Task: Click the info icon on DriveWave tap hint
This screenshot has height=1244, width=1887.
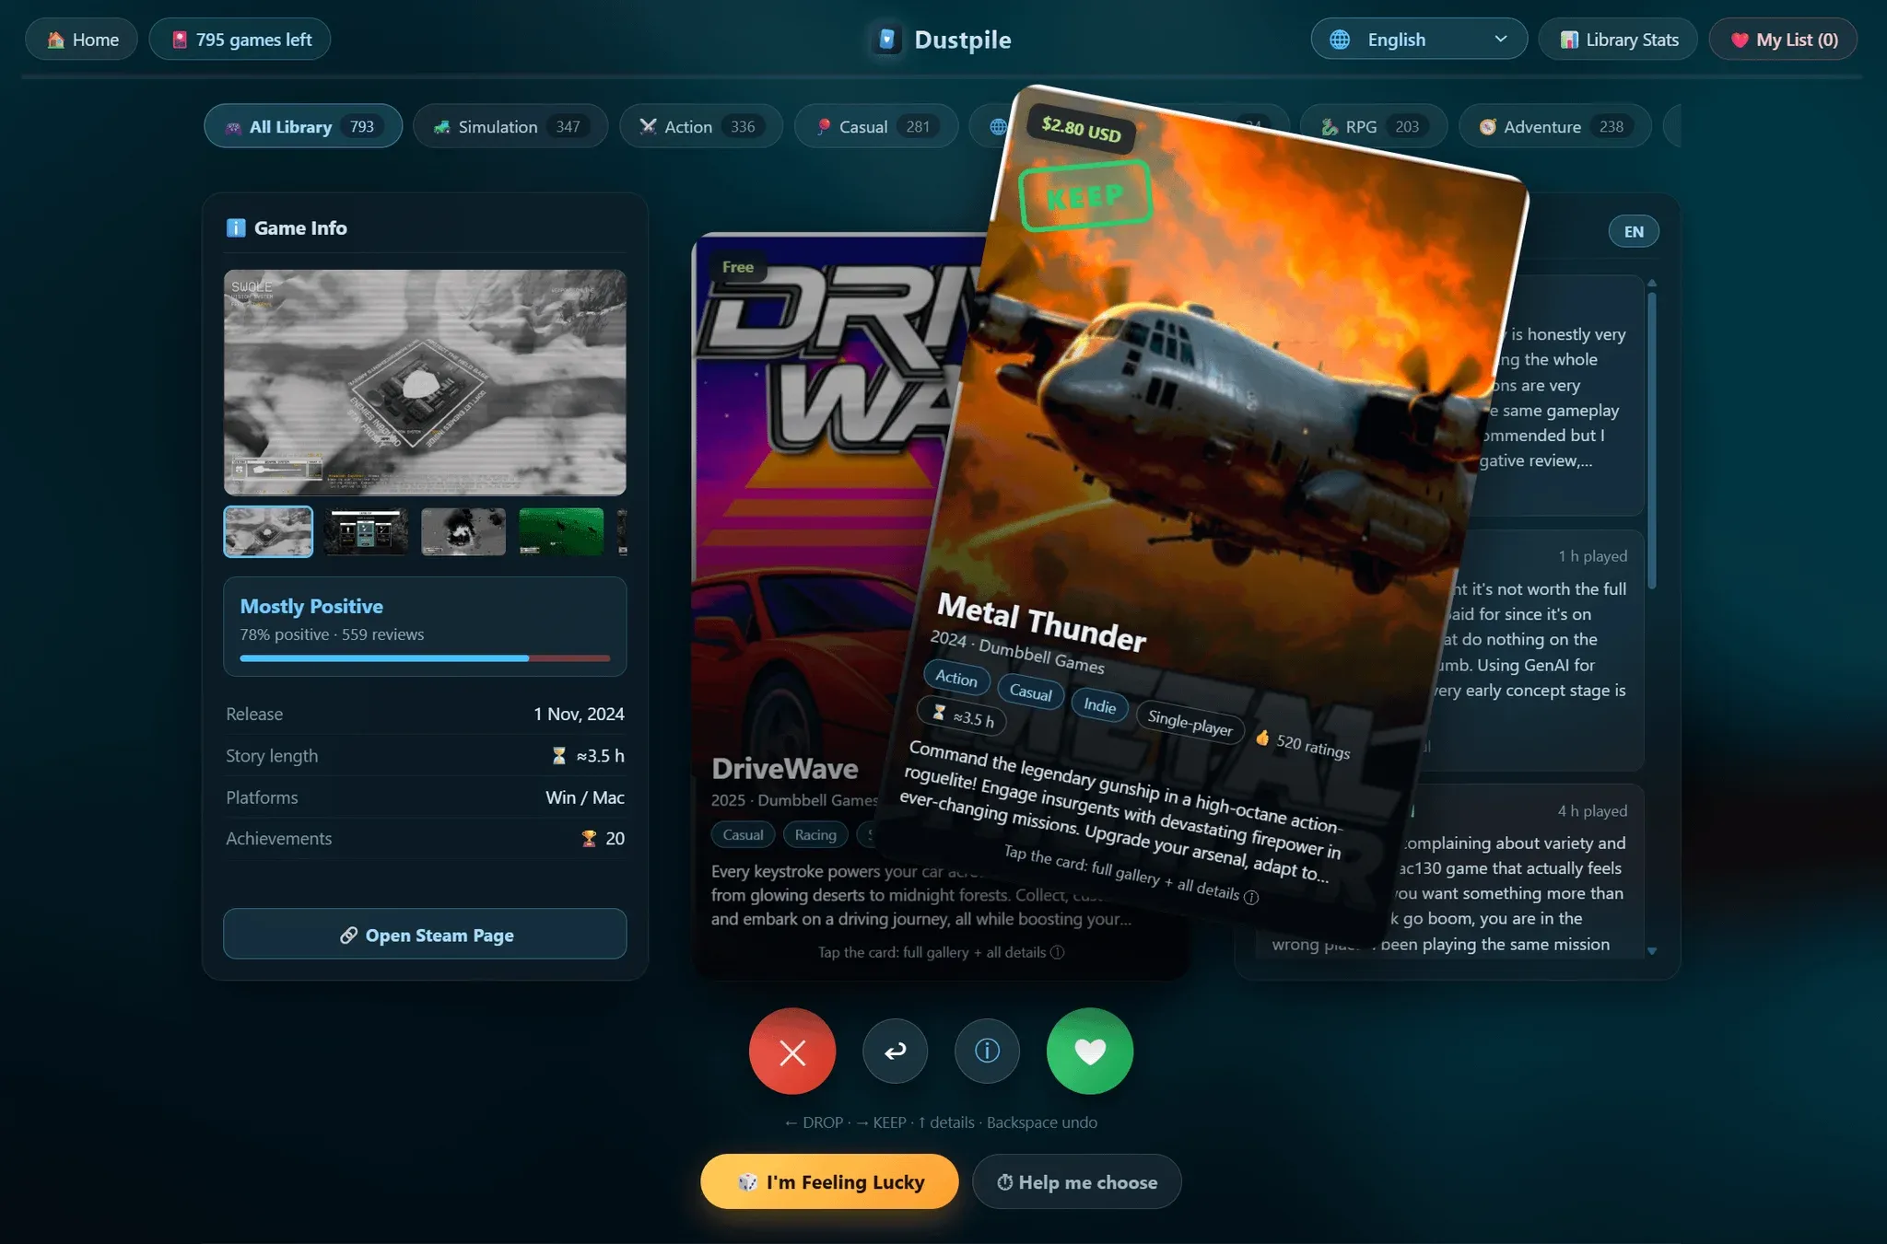Action: (x=1058, y=952)
